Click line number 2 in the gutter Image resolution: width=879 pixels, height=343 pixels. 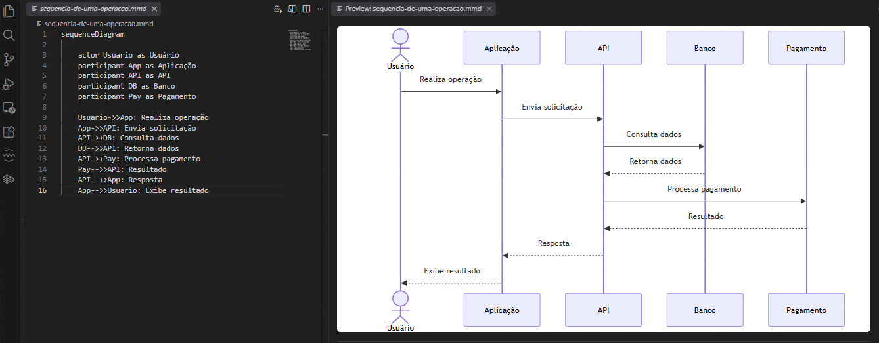pyautogui.click(x=44, y=45)
